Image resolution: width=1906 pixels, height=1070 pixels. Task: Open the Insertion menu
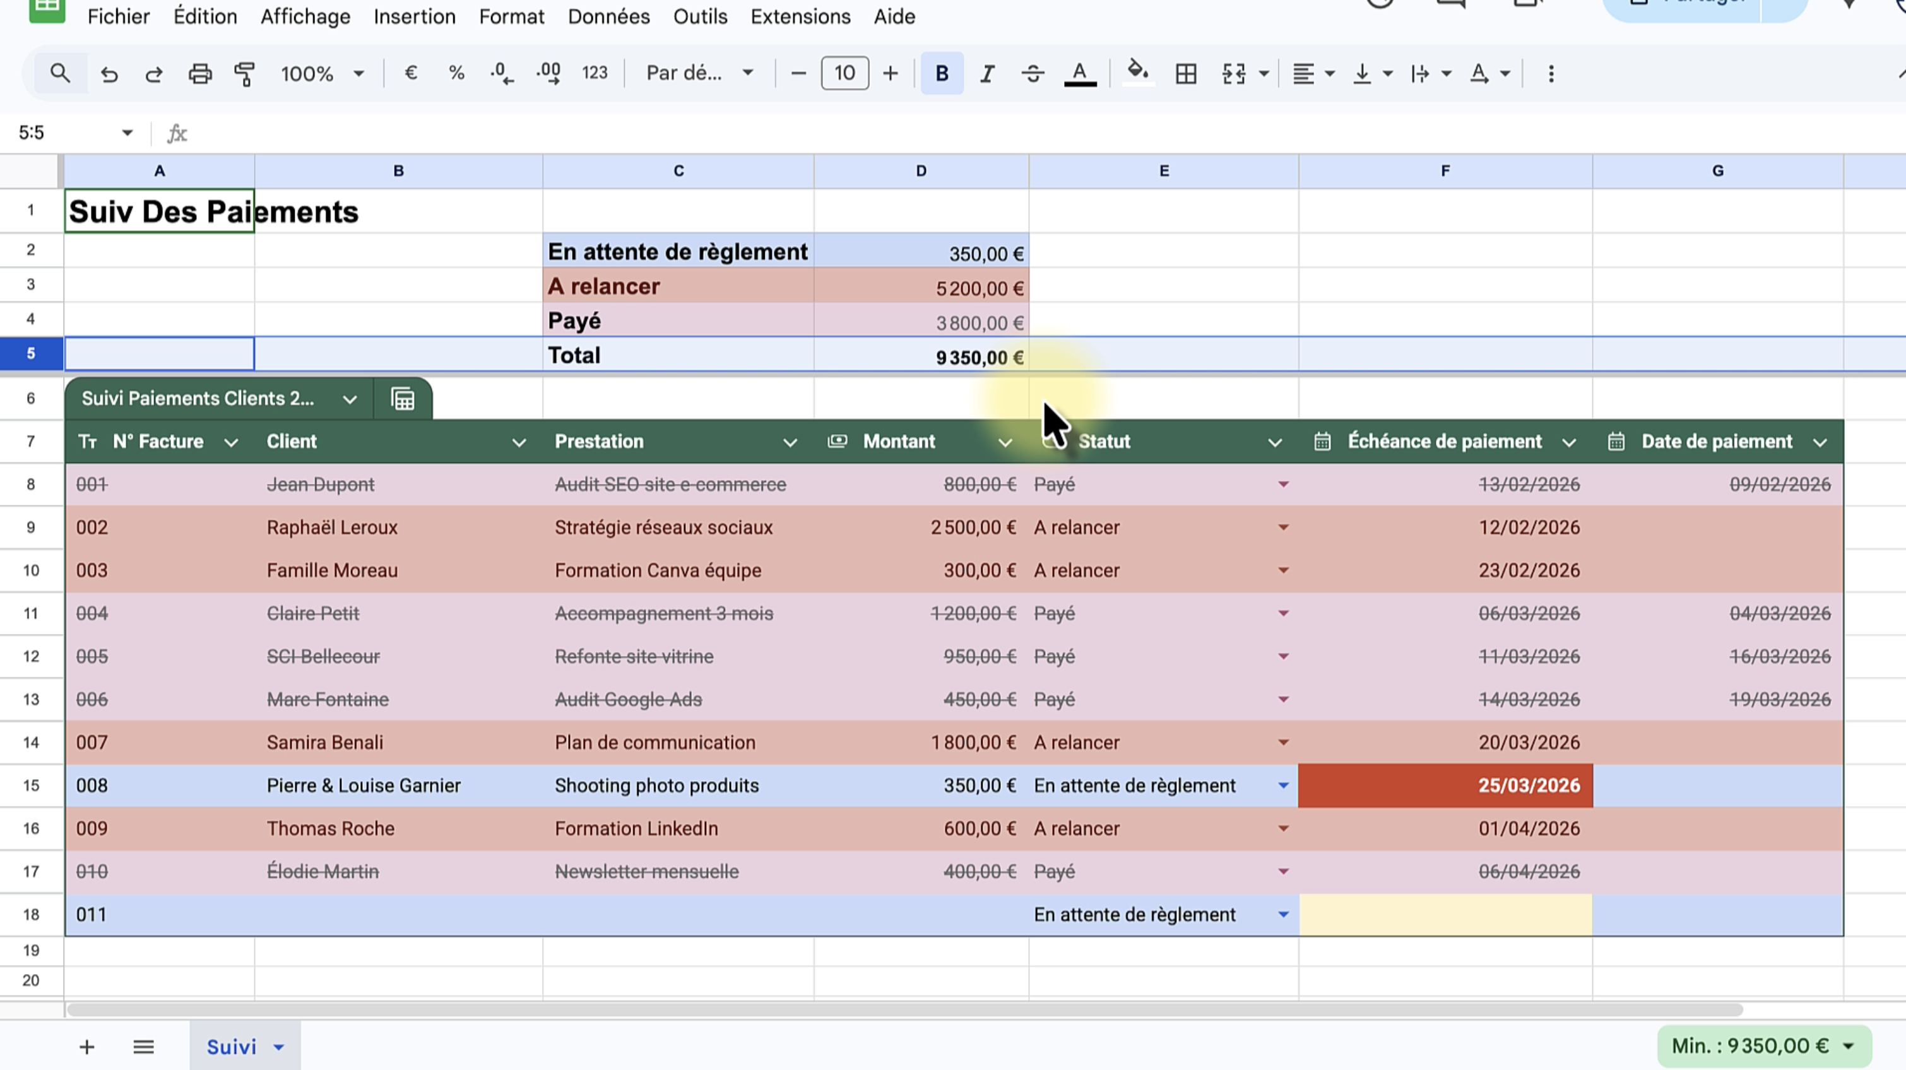(x=415, y=16)
